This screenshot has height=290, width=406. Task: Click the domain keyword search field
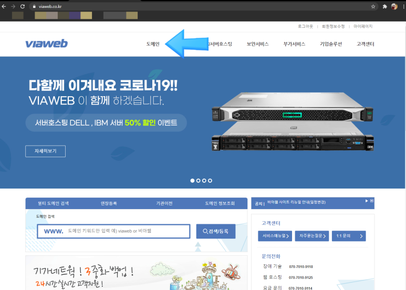(x=113, y=231)
